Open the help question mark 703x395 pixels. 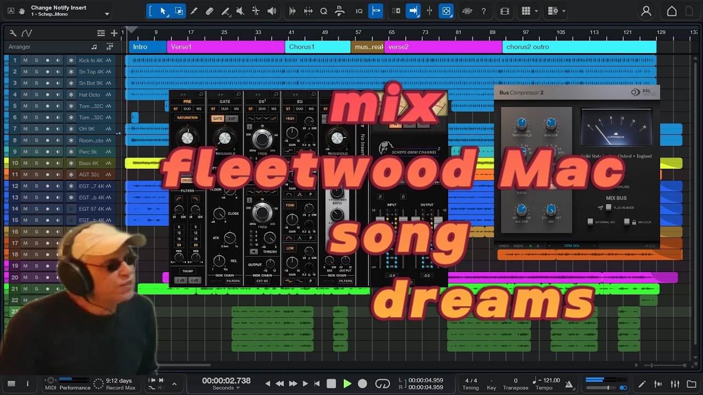[483, 11]
